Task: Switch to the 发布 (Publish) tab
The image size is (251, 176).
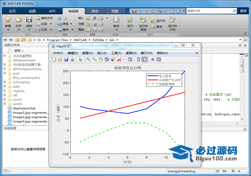Action: coord(95,11)
